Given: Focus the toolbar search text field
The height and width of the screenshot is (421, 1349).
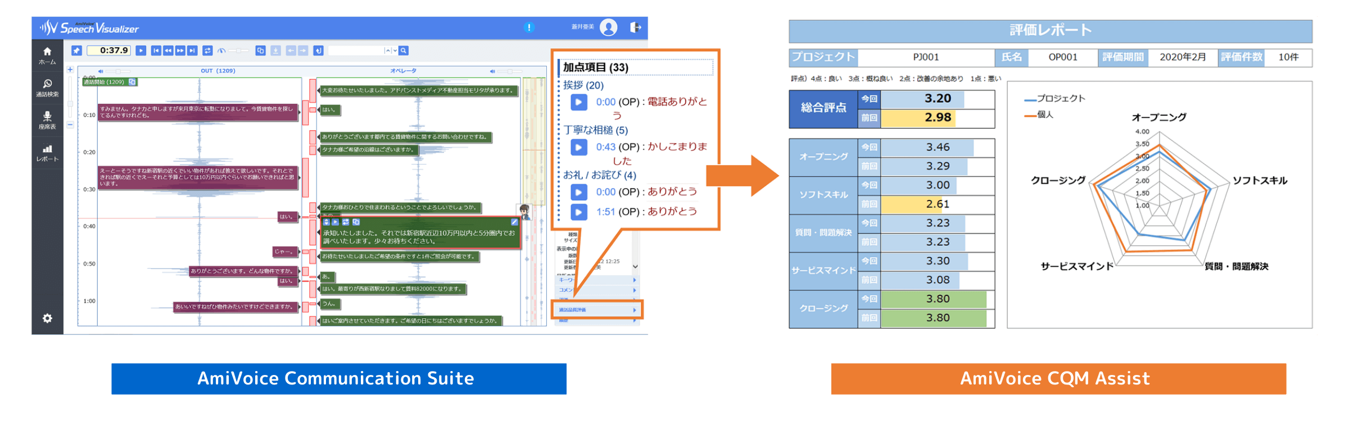Looking at the screenshot, I should pos(356,51).
